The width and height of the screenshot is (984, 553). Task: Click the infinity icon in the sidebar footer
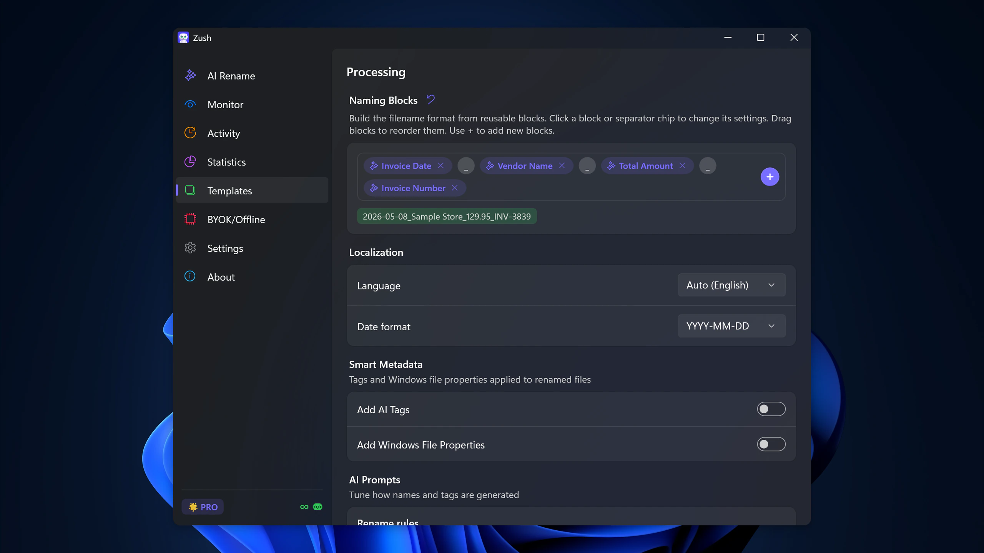click(x=304, y=507)
